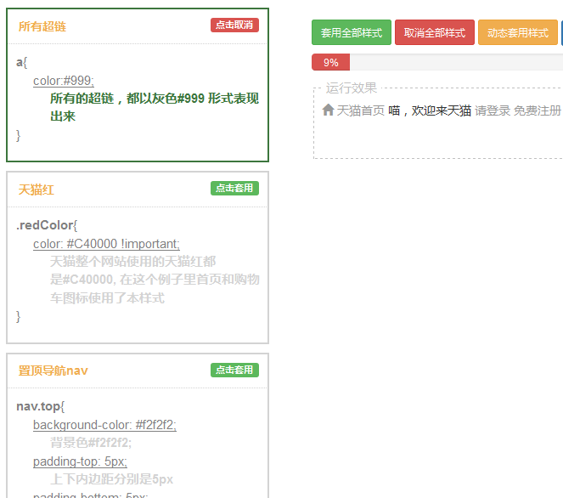The width and height of the screenshot is (563, 498).
Task: Click the home icon beside 天猫首页
Action: [x=328, y=110]
